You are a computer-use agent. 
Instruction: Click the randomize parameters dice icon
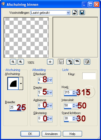[87, 62]
